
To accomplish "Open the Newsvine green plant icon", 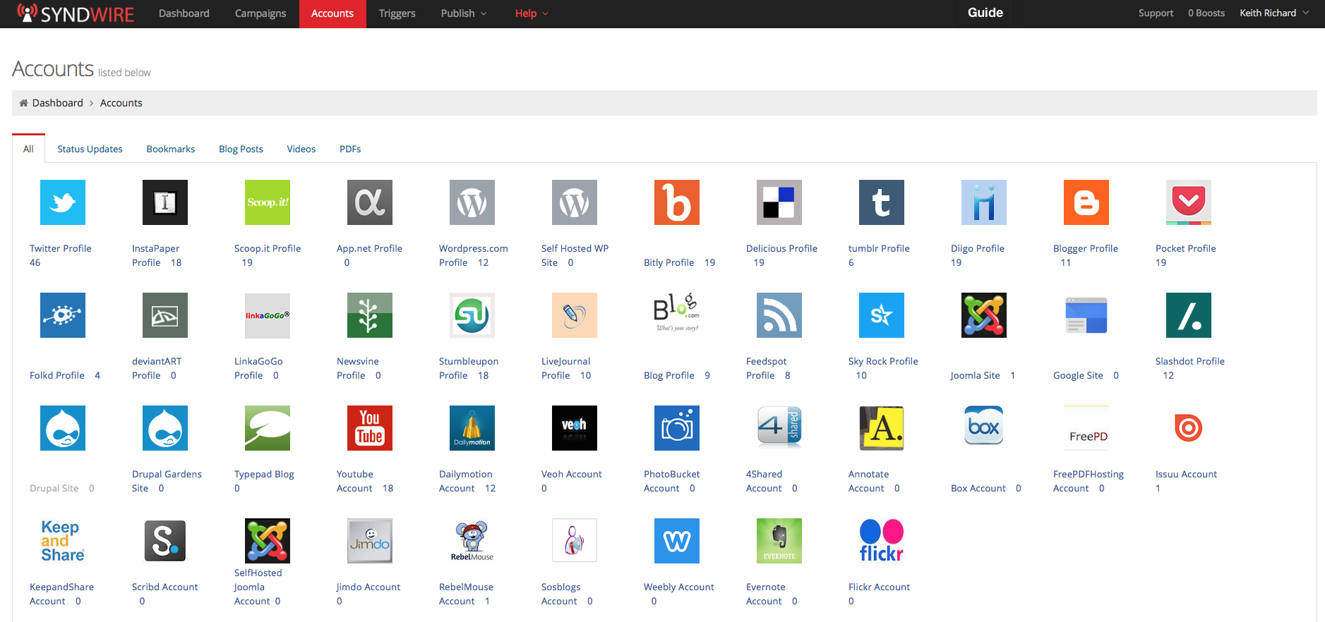I will tap(370, 315).
